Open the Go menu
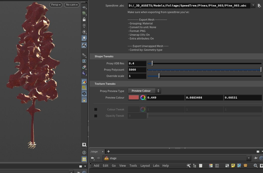The height and width of the screenshot is (173, 263). [114, 166]
